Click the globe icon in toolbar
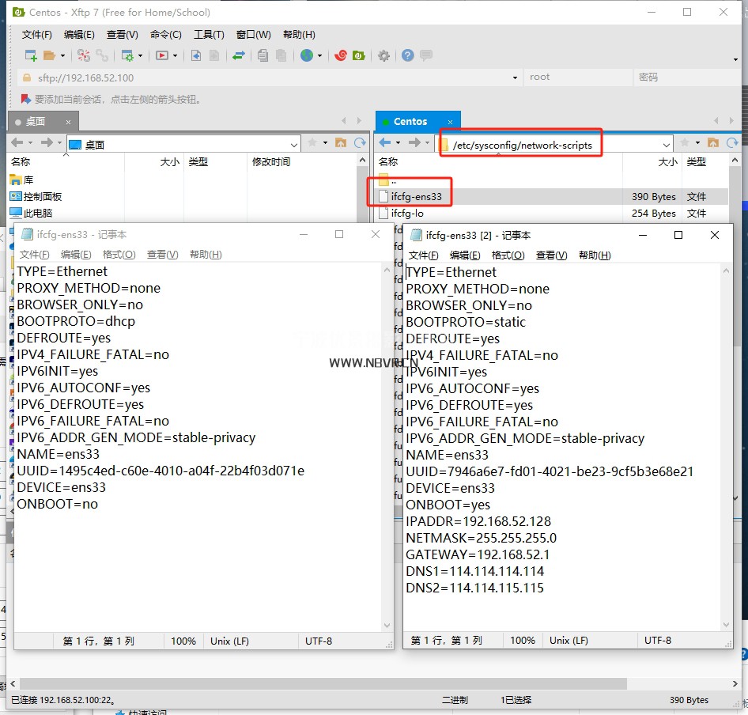This screenshot has width=748, height=715. click(x=306, y=55)
